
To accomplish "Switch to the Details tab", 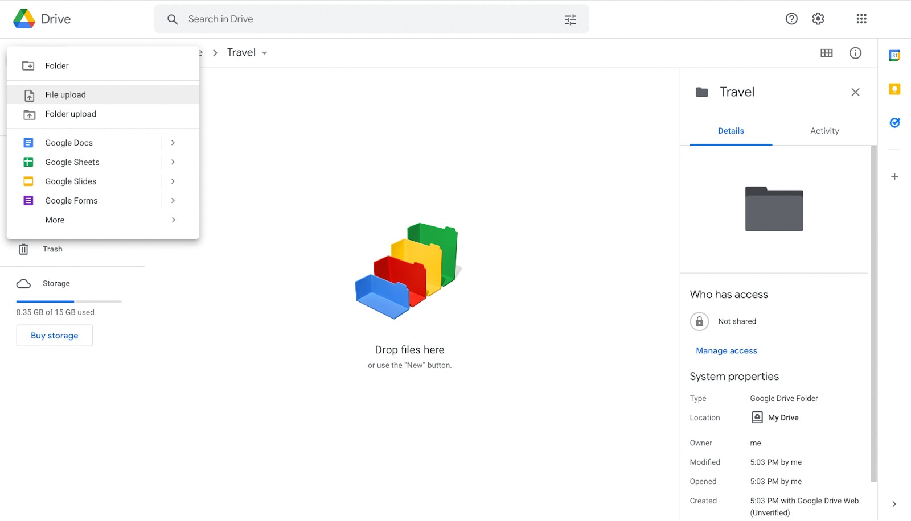I will click(731, 131).
